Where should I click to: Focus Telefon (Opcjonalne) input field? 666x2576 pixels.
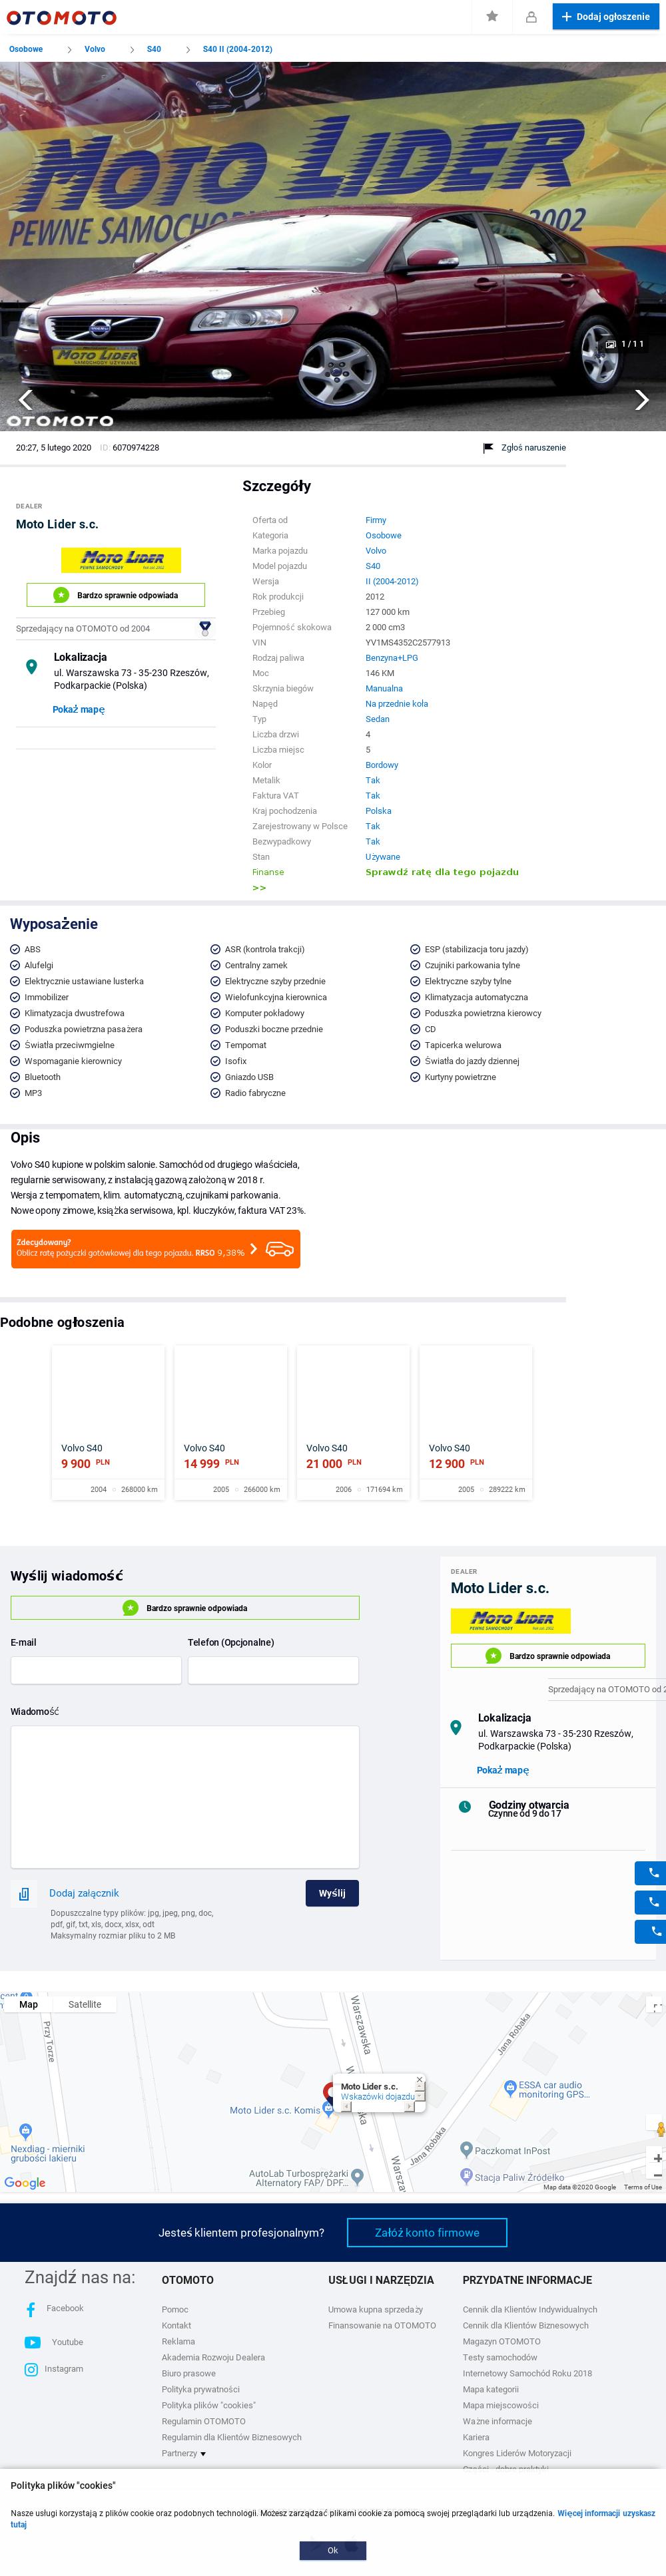click(274, 1670)
